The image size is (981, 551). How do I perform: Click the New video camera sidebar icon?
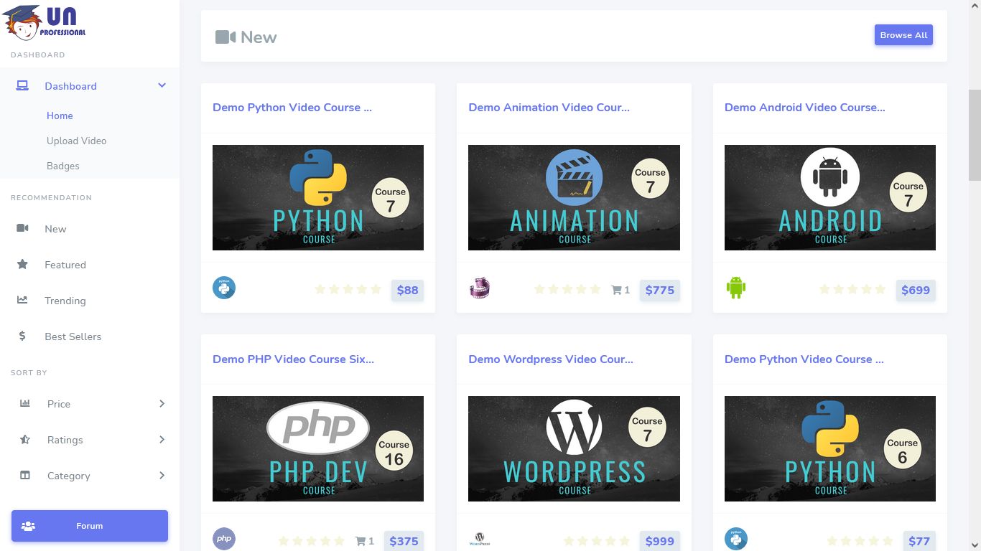coord(22,228)
